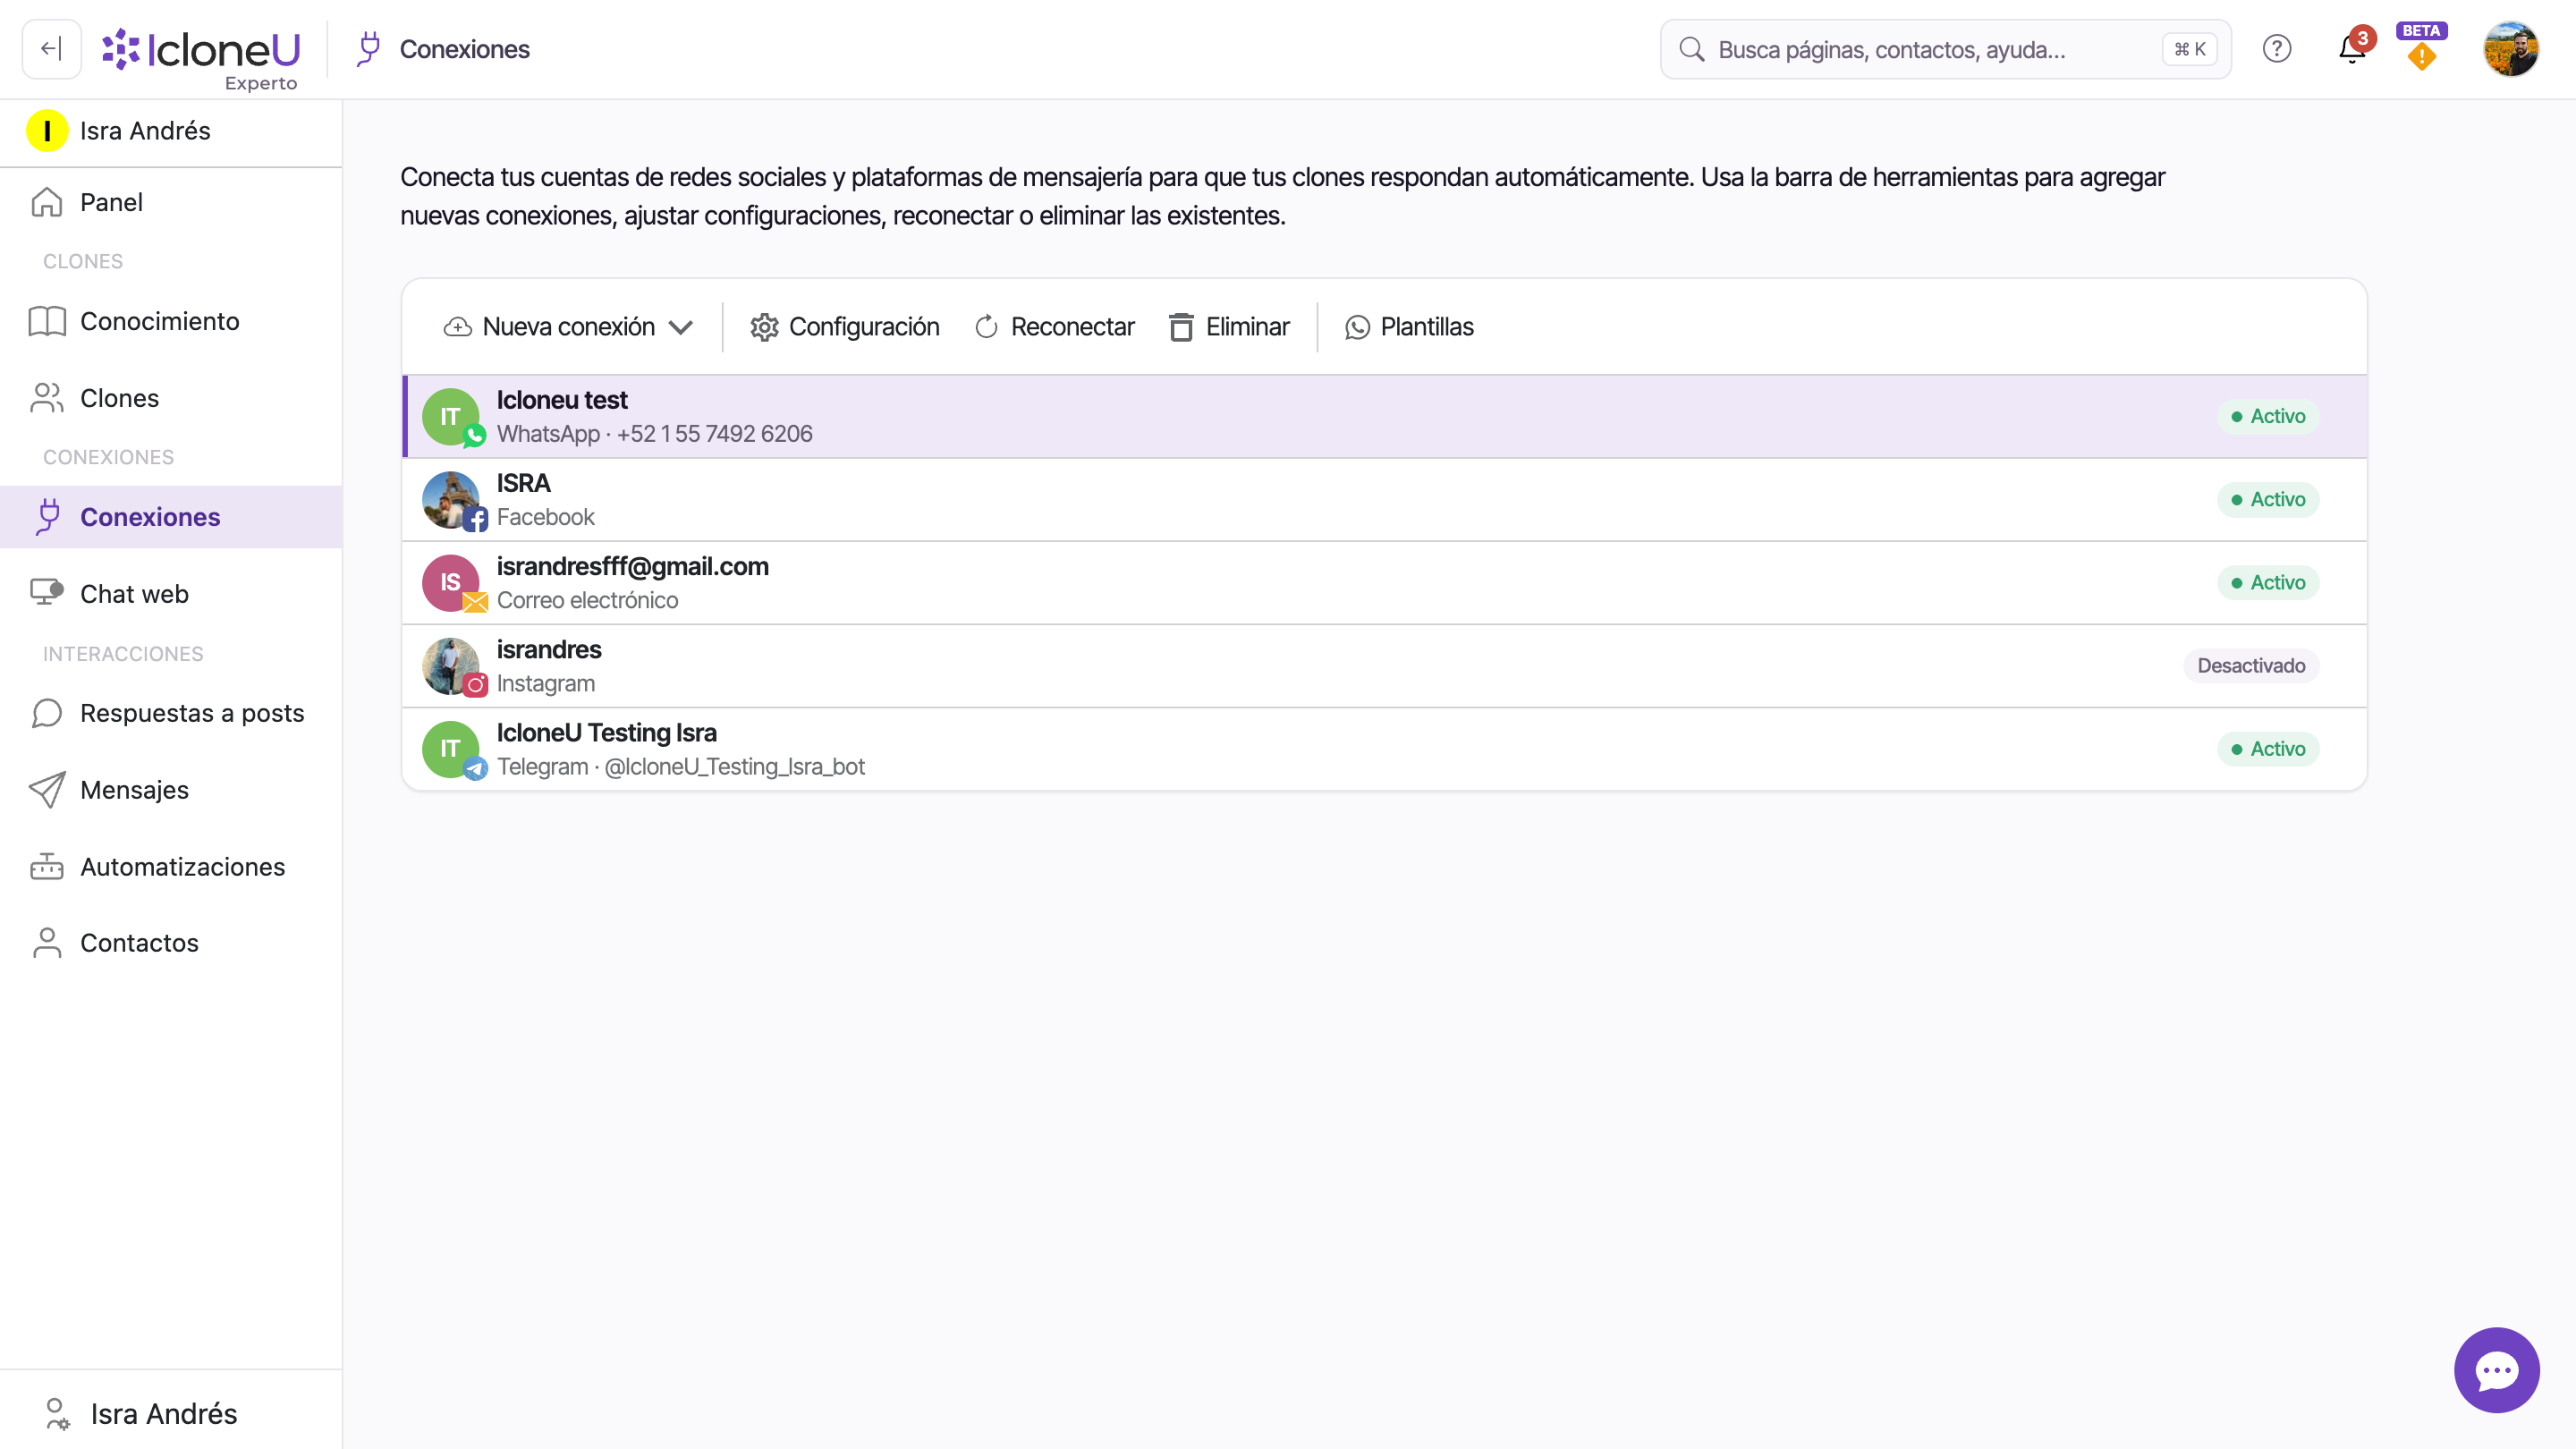Open Clones in sidebar
This screenshot has width=2576, height=1449.
[171, 398]
